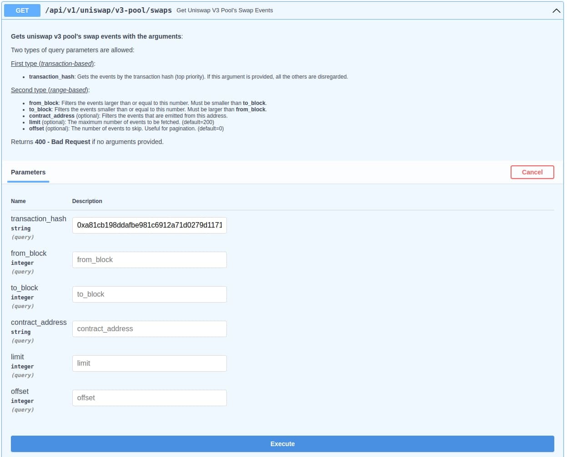Click the 'limit (optional)' bullet description
Viewport: 567px width, 457px height.
click(x=121, y=122)
